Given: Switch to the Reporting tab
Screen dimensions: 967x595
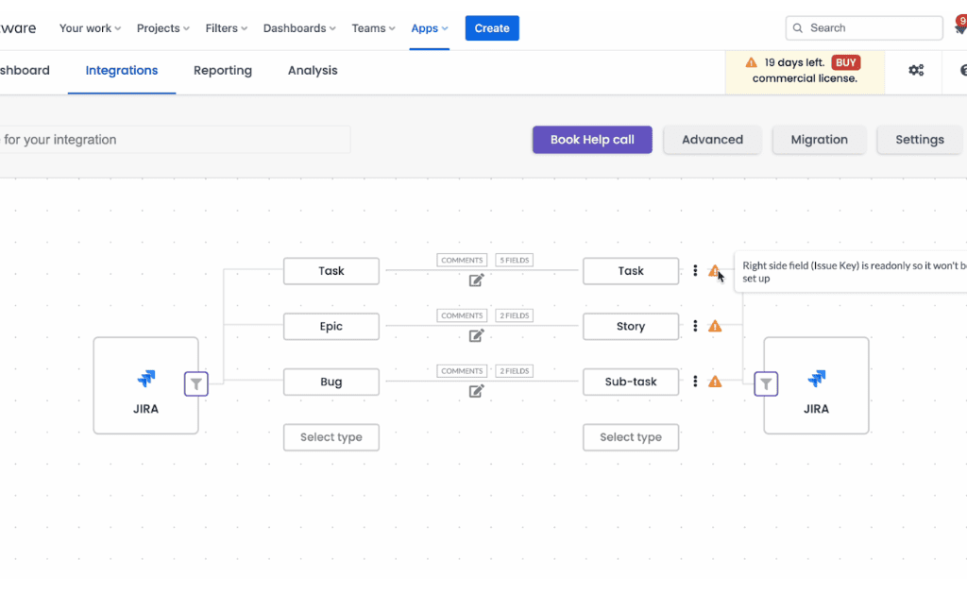Looking at the screenshot, I should (223, 71).
